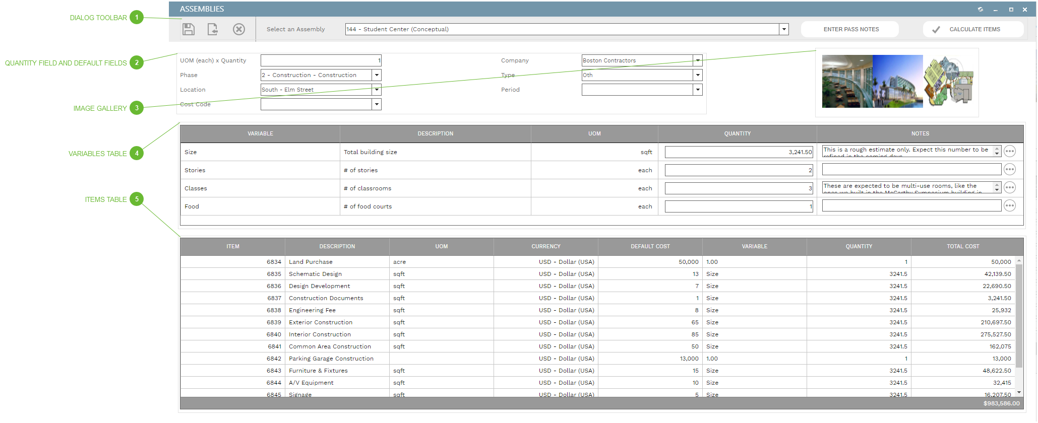Expand the Period dropdown
This screenshot has height=423, width=1038.
point(698,90)
